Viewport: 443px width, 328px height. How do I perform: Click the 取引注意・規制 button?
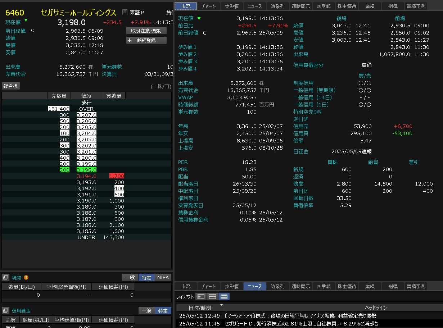point(146,31)
